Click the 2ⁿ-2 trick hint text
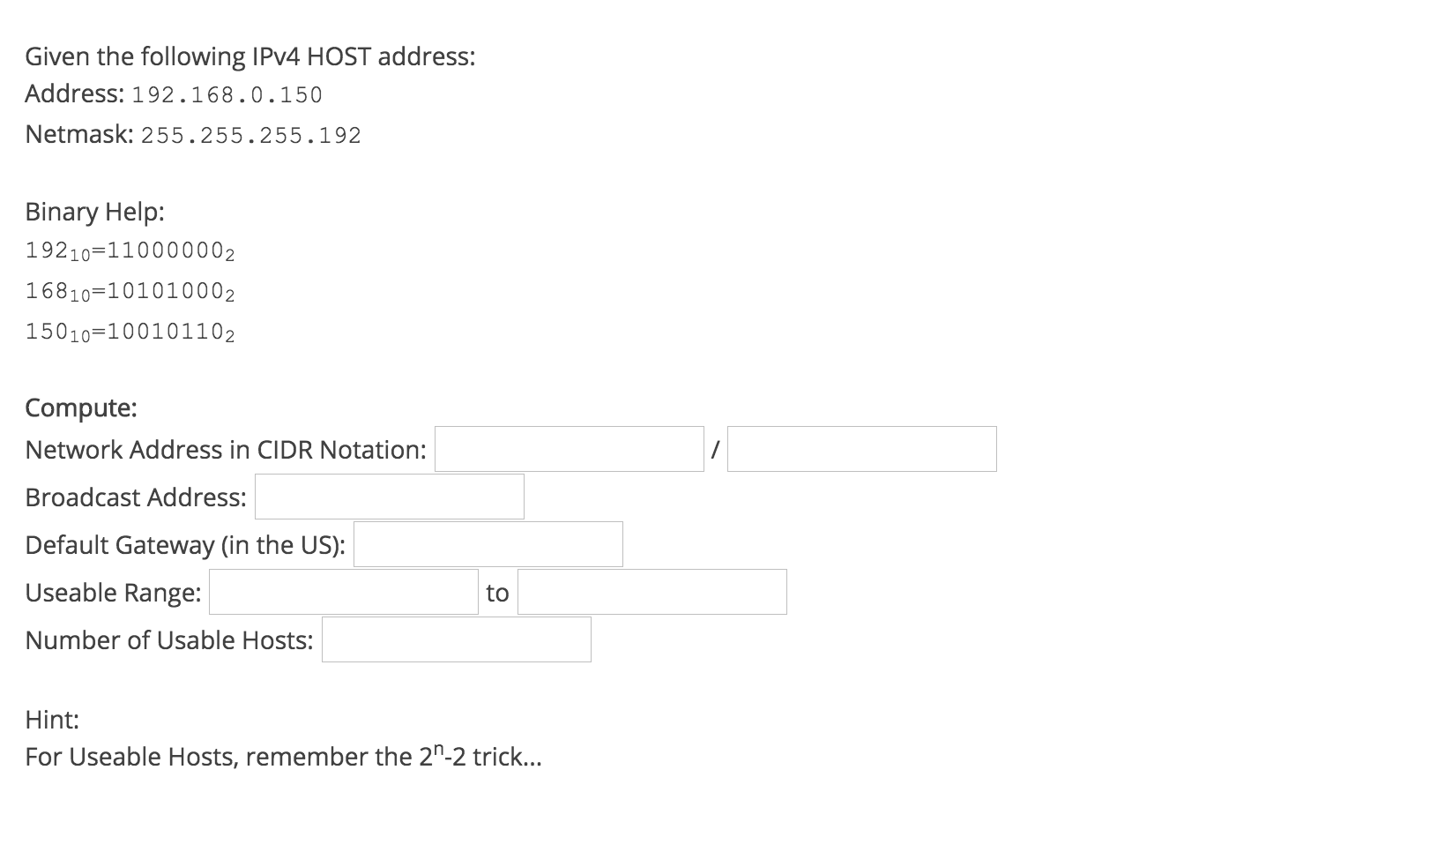The width and height of the screenshot is (1437, 852). [283, 756]
